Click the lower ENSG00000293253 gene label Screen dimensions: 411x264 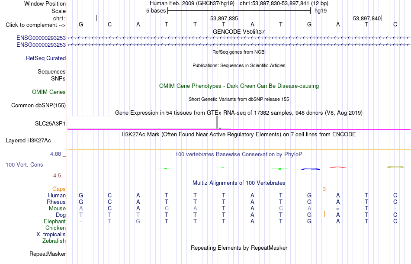tap(41, 45)
